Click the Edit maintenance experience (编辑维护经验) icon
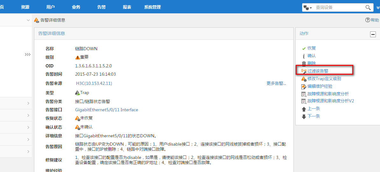 pos(304,86)
